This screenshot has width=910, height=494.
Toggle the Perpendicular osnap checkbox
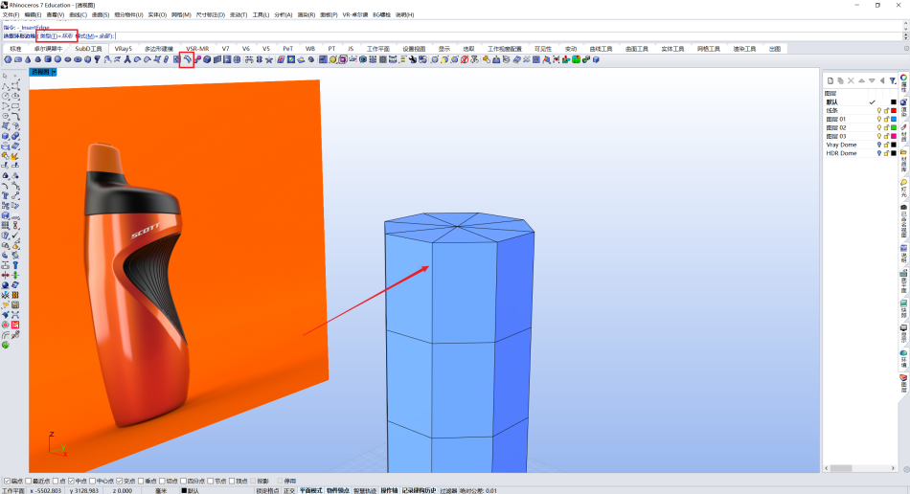141,482
